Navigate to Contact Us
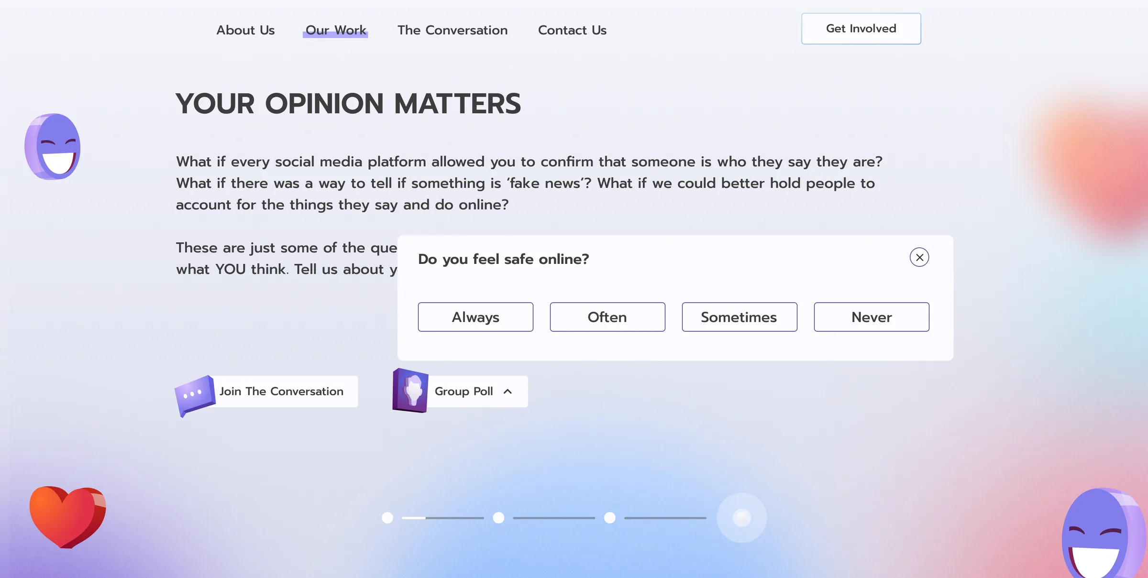This screenshot has width=1148, height=578. point(572,30)
